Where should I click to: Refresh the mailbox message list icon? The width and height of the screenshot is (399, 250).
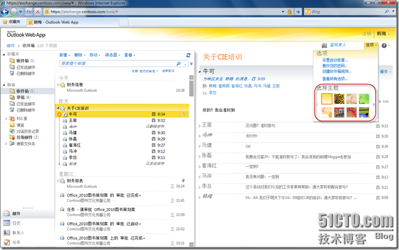[x=188, y=55]
